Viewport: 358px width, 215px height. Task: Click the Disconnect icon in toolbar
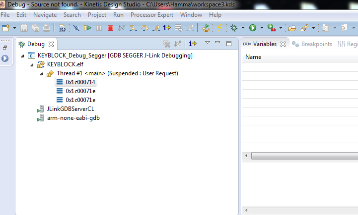(x=122, y=28)
